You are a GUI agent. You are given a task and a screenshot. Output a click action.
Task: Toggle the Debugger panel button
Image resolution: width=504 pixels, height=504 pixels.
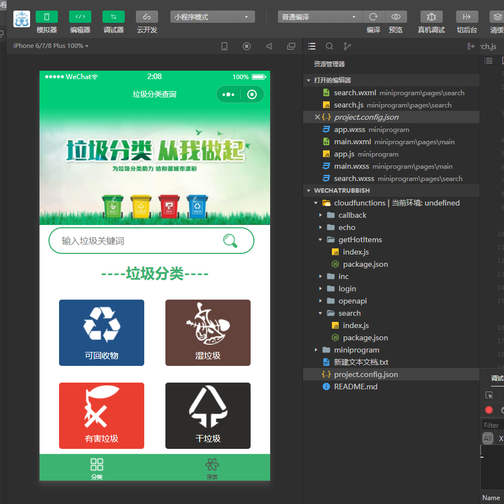(x=114, y=17)
